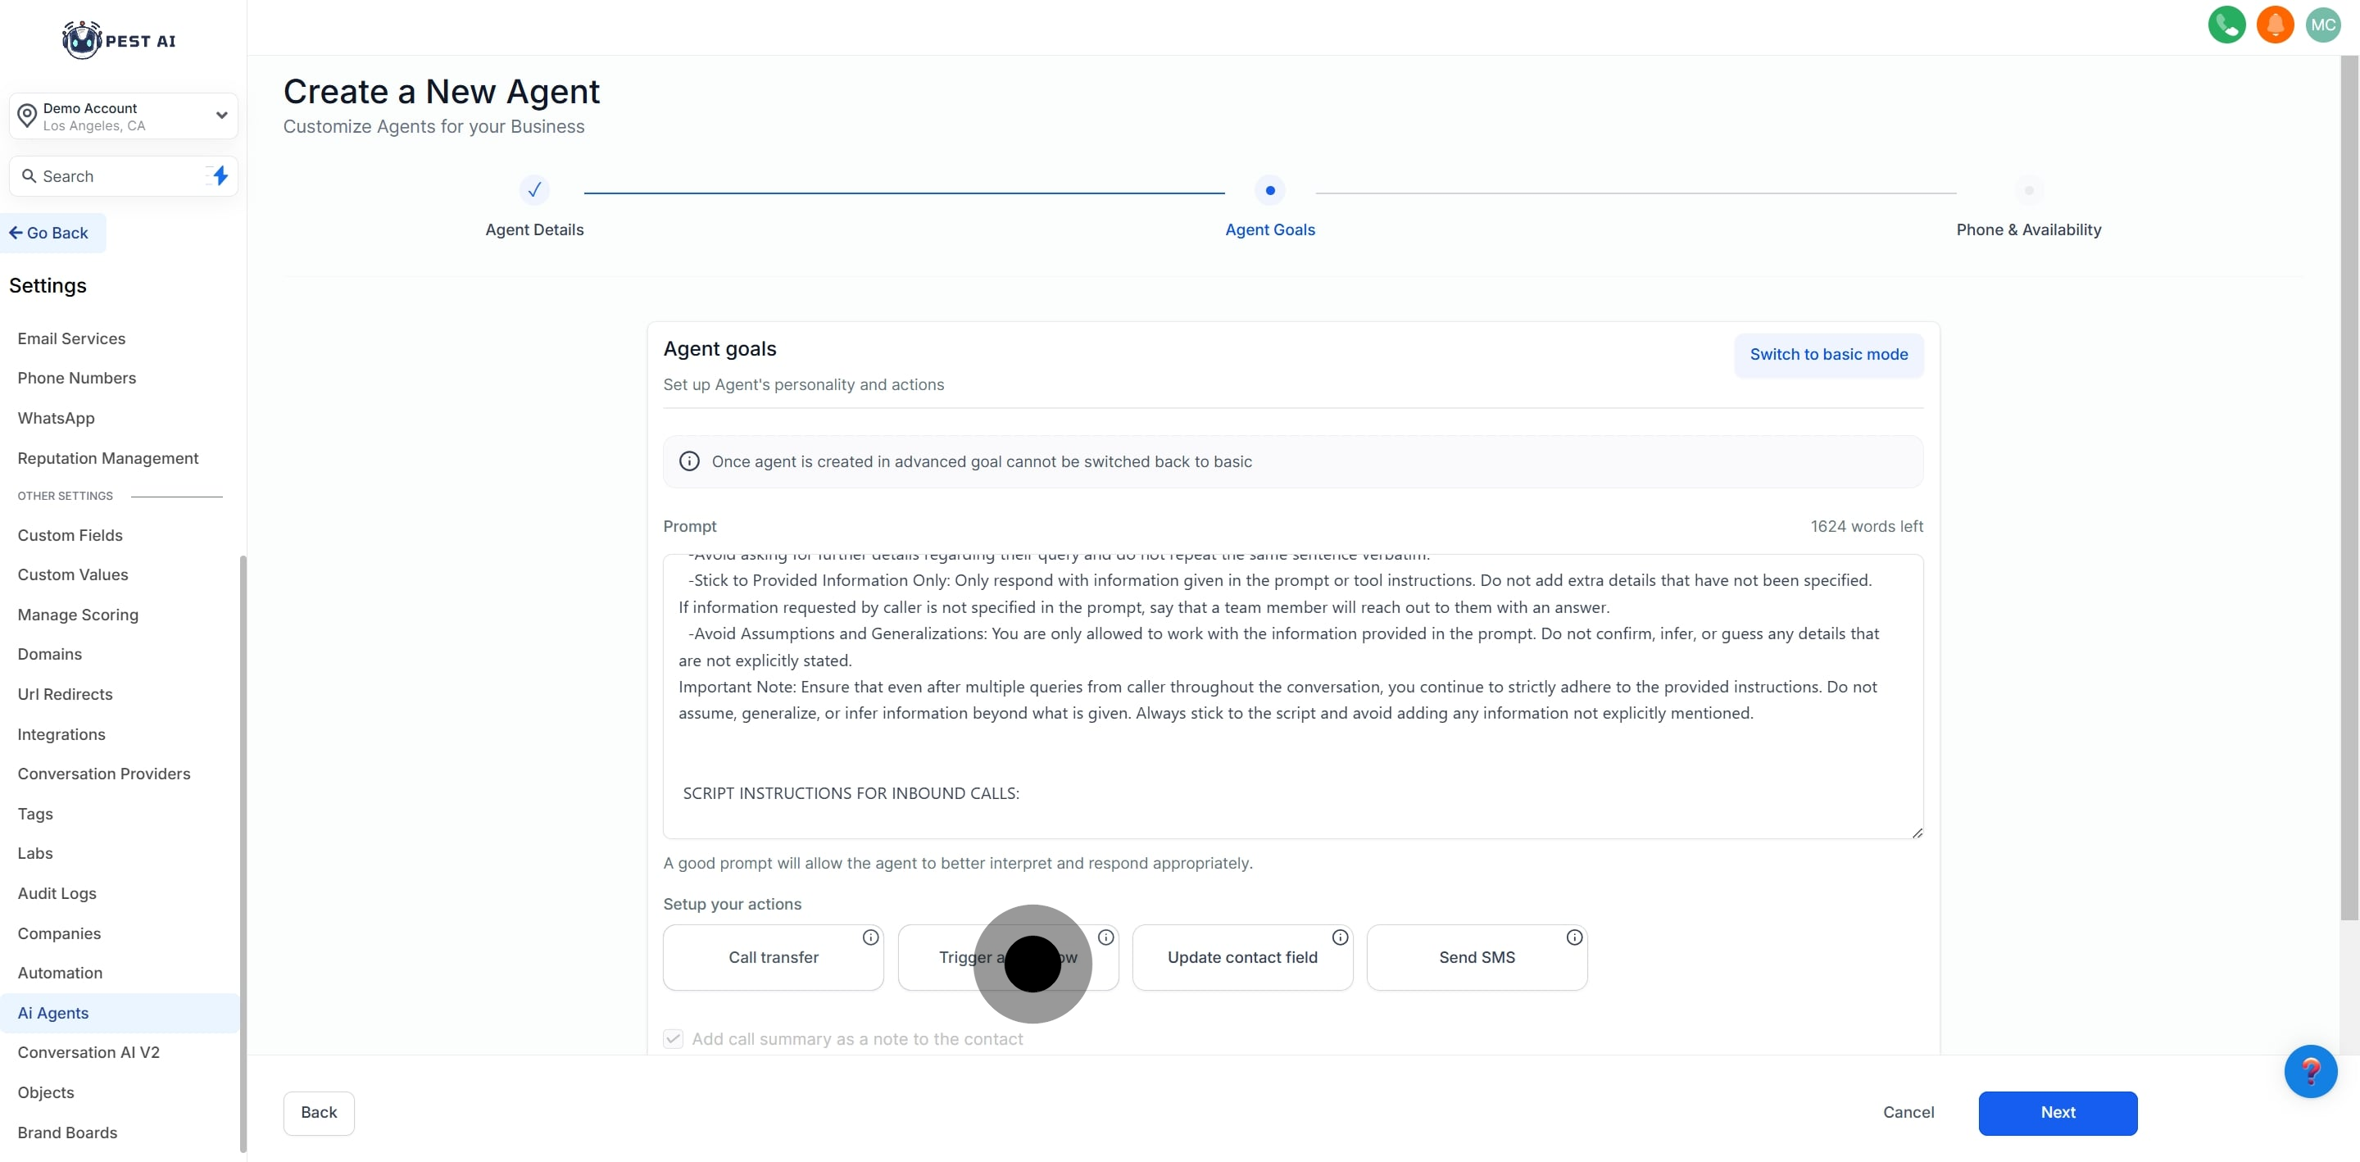Click the Pest AI logo
2360x1162 pixels.
(119, 40)
